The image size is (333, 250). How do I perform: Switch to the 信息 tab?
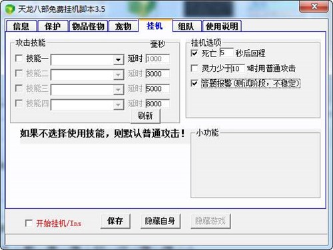[x=21, y=27]
